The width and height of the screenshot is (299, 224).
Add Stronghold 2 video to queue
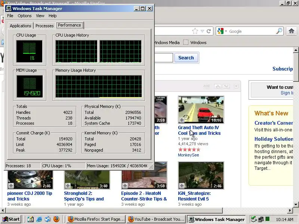(68, 186)
